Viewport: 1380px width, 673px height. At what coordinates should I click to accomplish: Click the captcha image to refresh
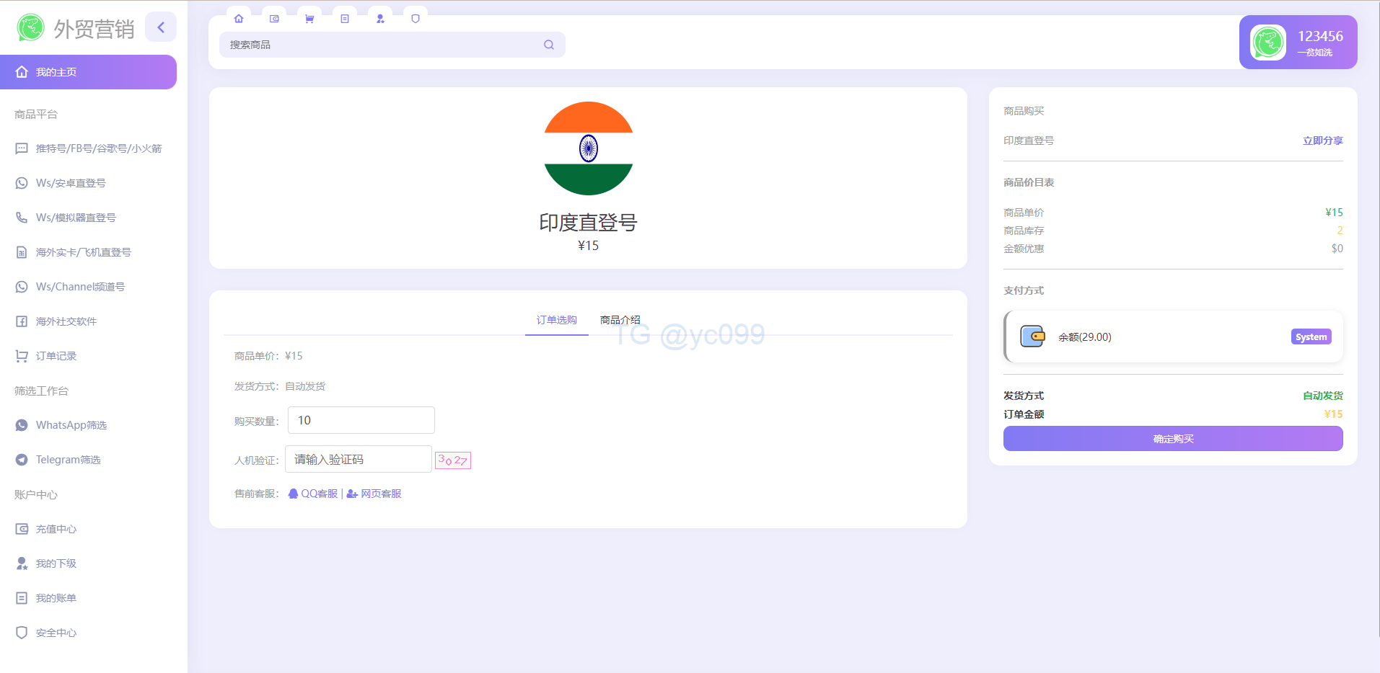453,460
